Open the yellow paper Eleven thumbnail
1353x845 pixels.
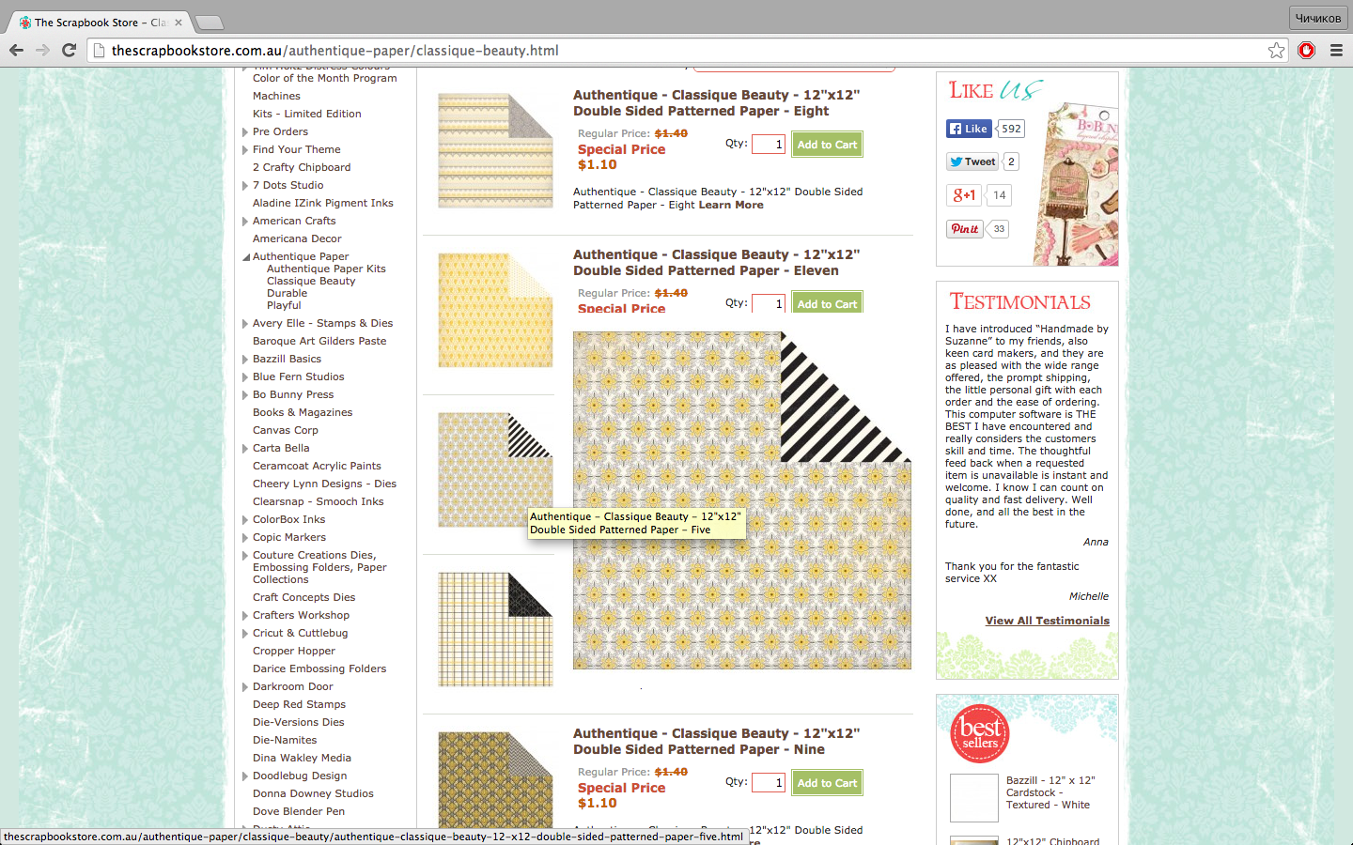coord(495,310)
